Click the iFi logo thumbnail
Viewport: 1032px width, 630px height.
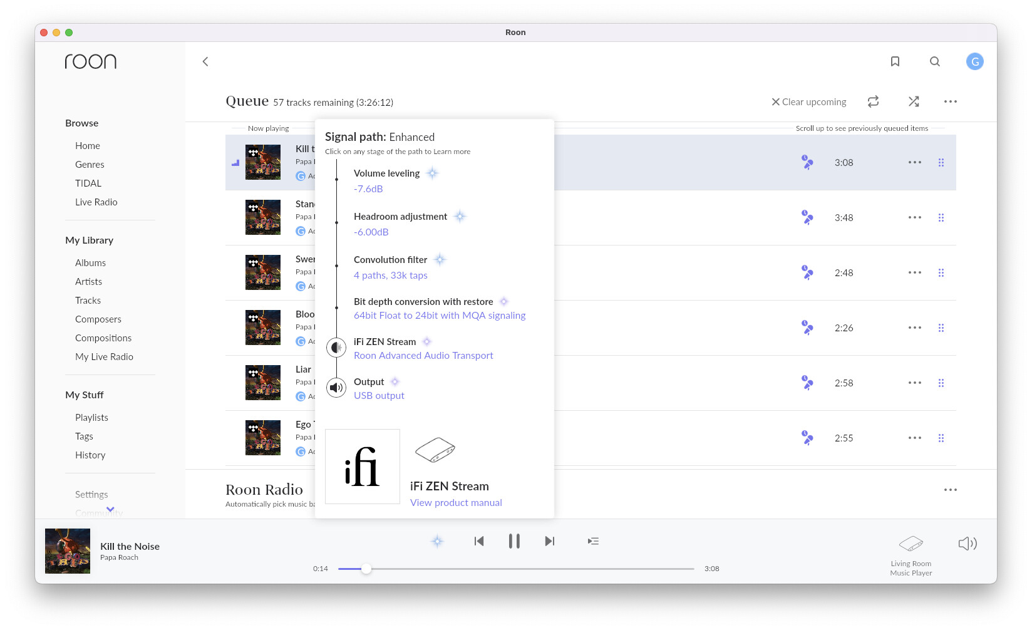click(363, 467)
